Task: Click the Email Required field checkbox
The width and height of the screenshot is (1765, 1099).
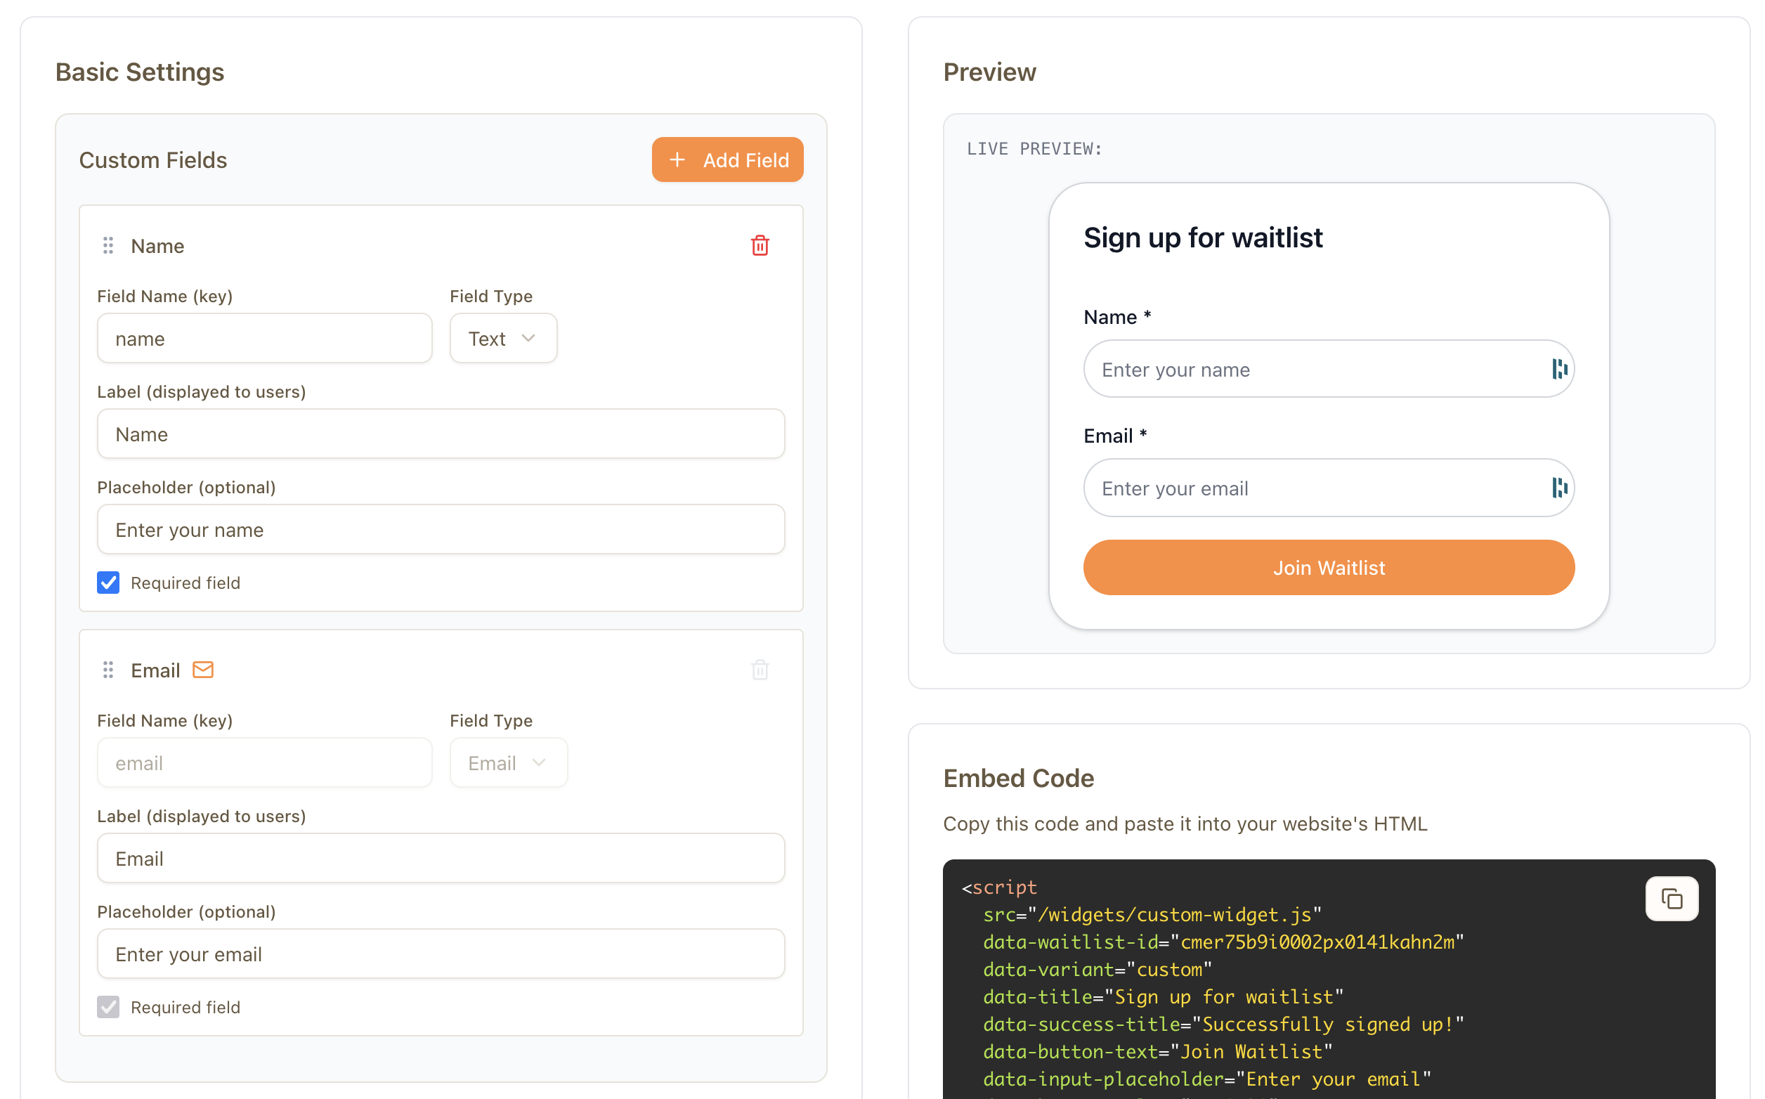Action: [108, 1007]
